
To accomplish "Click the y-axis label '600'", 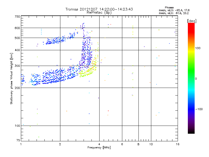I will pos(17,28).
